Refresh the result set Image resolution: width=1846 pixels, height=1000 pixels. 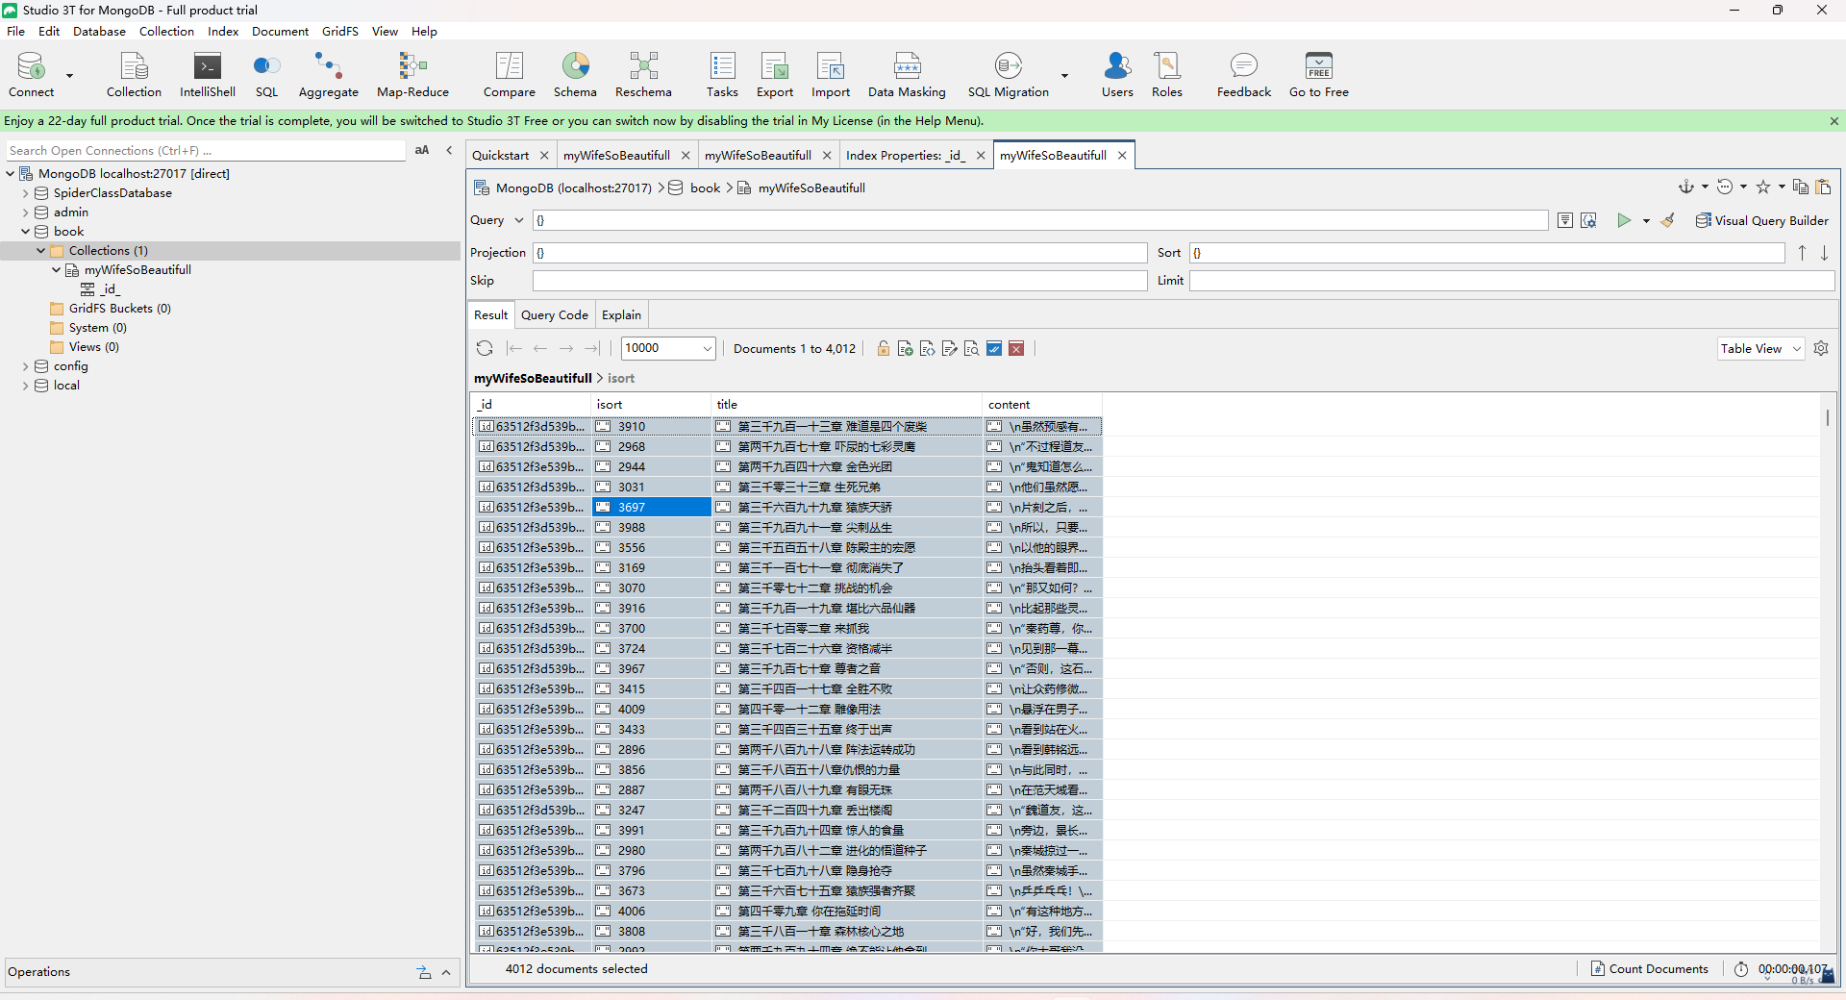[485, 348]
